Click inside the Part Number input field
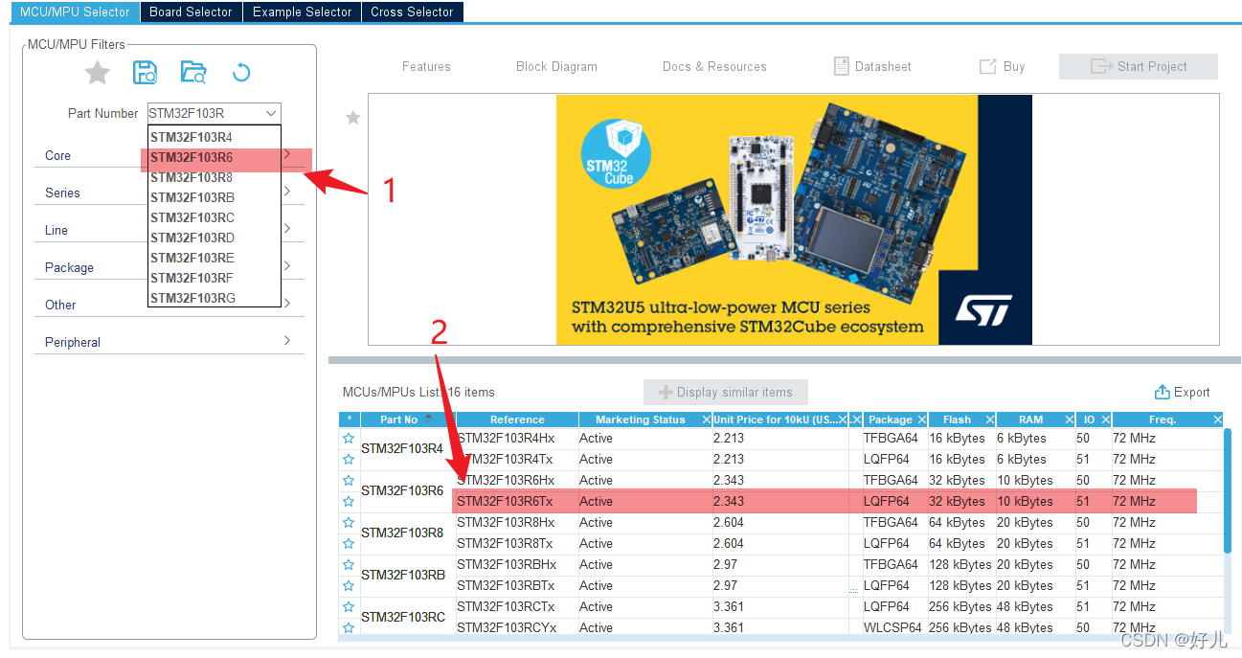Viewport: 1242px width, 658px height. click(x=205, y=113)
